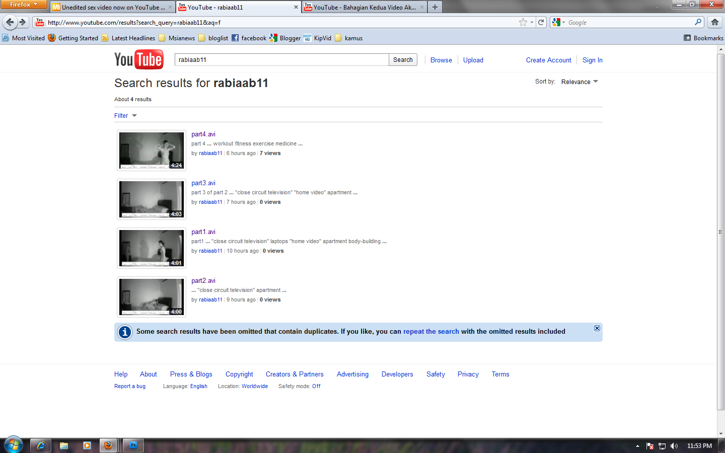Image resolution: width=725 pixels, height=453 pixels.
Task: Launch Internet Explorer from the taskbar
Action: pos(41,445)
